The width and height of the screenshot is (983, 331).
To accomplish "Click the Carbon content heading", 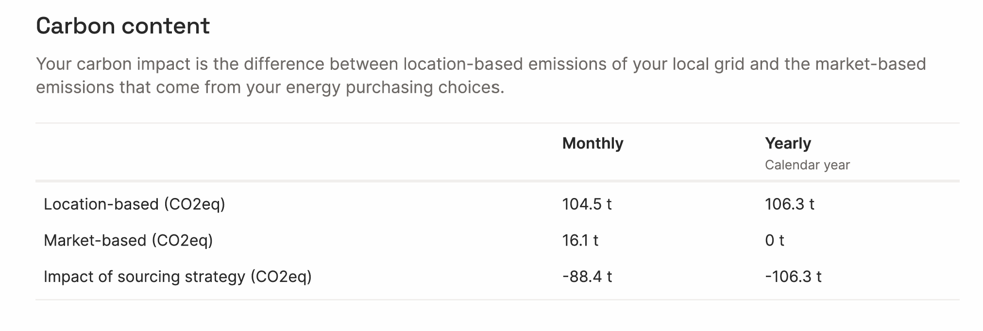I will pyautogui.click(x=123, y=26).
